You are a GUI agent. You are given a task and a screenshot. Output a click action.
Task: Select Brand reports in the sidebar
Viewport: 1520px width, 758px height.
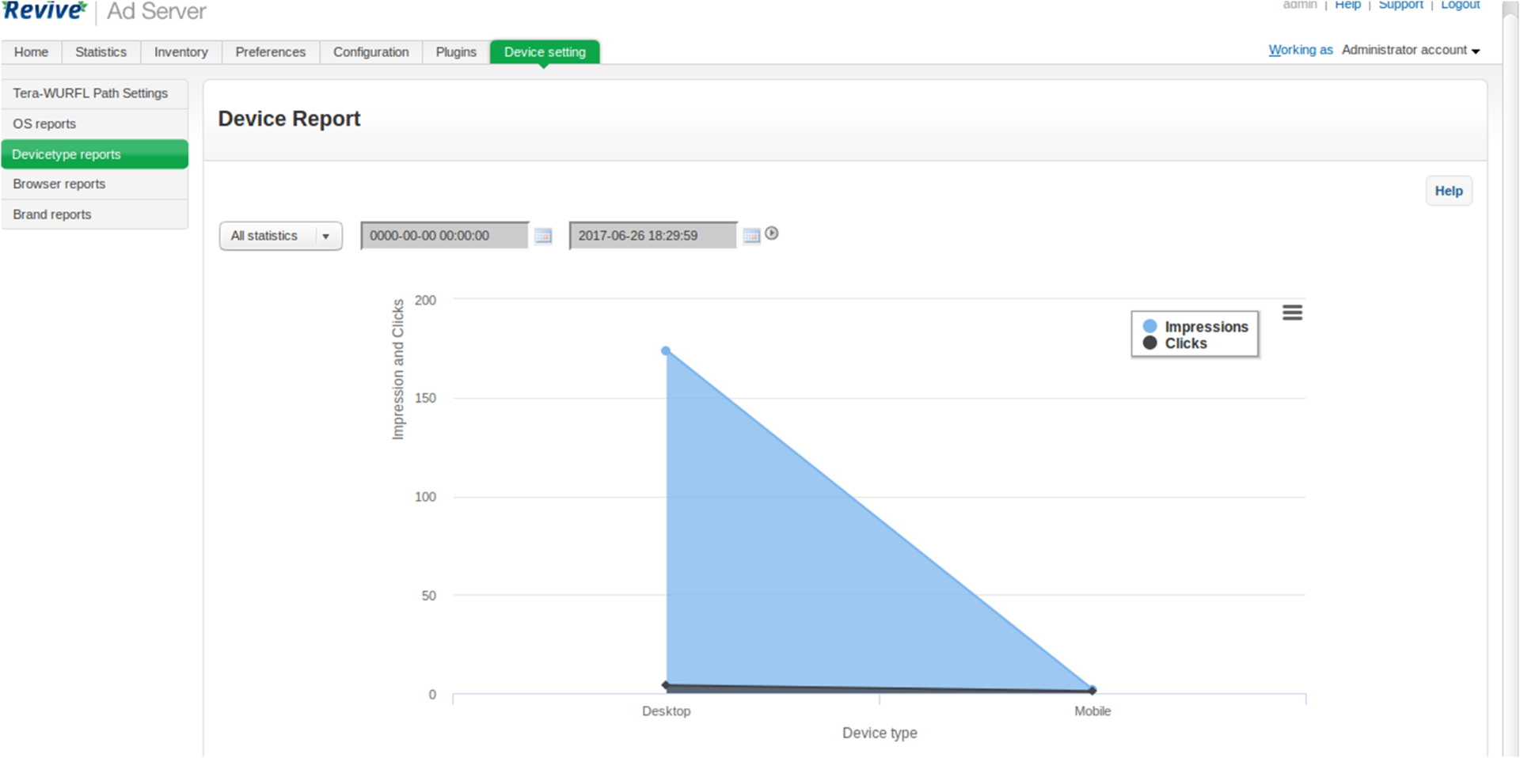coord(52,214)
